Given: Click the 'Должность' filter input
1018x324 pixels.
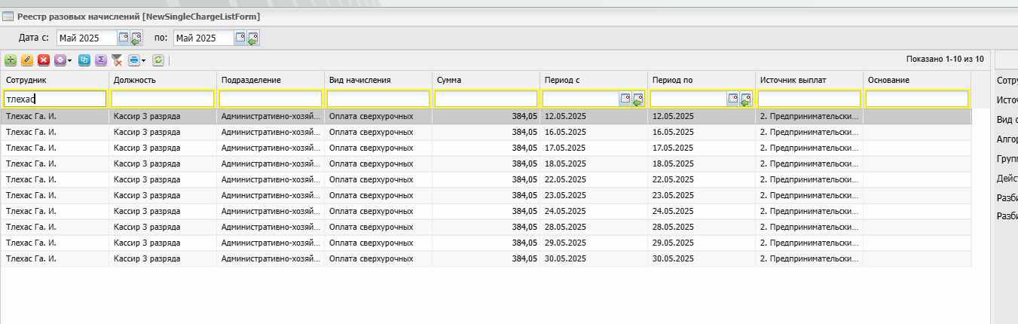Looking at the screenshot, I should [x=163, y=99].
